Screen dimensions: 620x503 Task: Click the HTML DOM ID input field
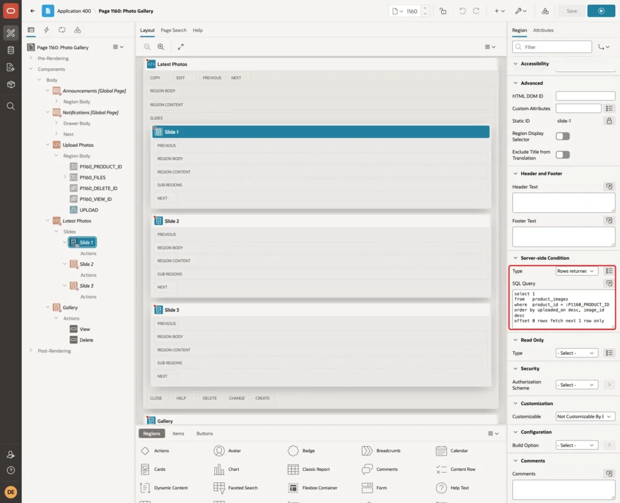585,96
